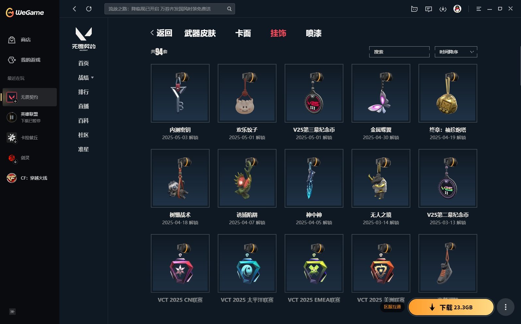
Task: Click the refresh page icon
Action: click(x=89, y=9)
